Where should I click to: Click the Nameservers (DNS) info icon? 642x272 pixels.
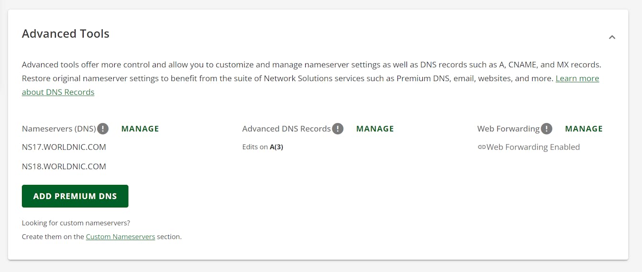103,129
